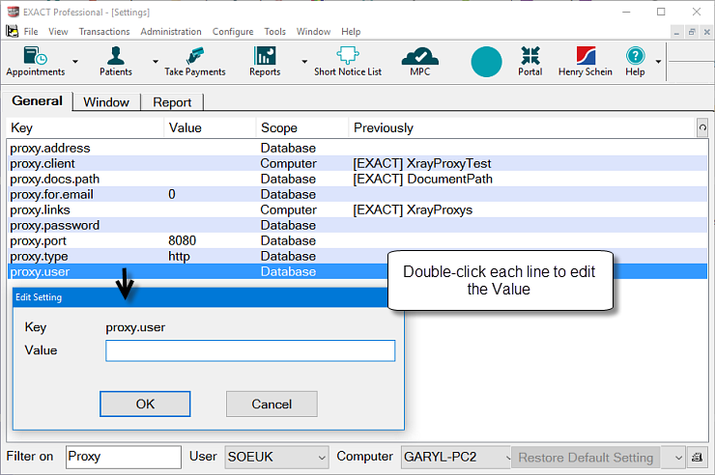Viewport: 715px width, 475px height.
Task: Open the Configure menu
Action: (233, 32)
